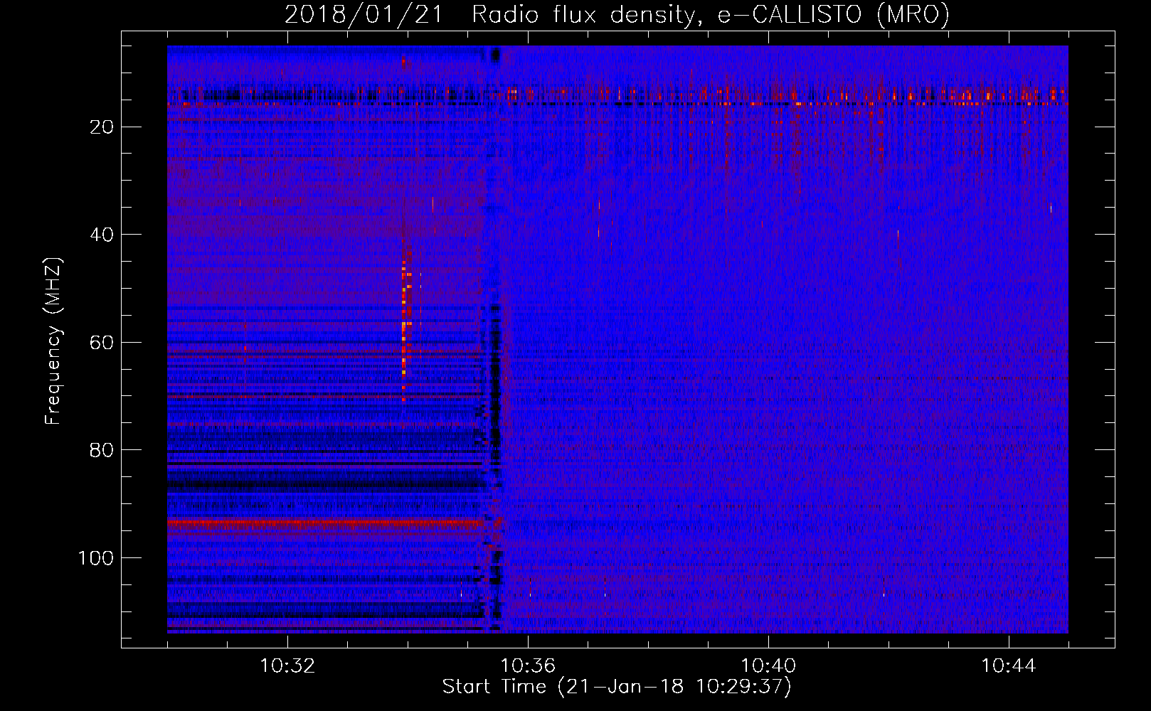Click the 10:40 time tick label
Viewport: 1151px width, 711px height.
pyautogui.click(x=768, y=666)
